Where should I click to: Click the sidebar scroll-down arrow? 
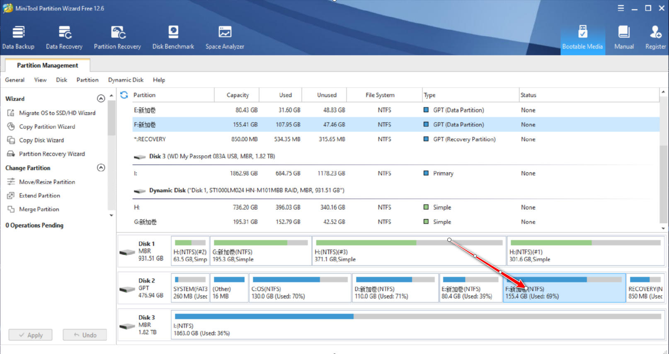[x=111, y=215]
